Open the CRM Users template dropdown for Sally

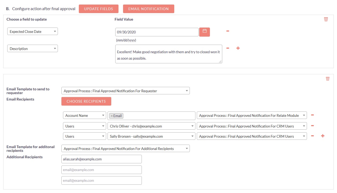tap(252, 136)
